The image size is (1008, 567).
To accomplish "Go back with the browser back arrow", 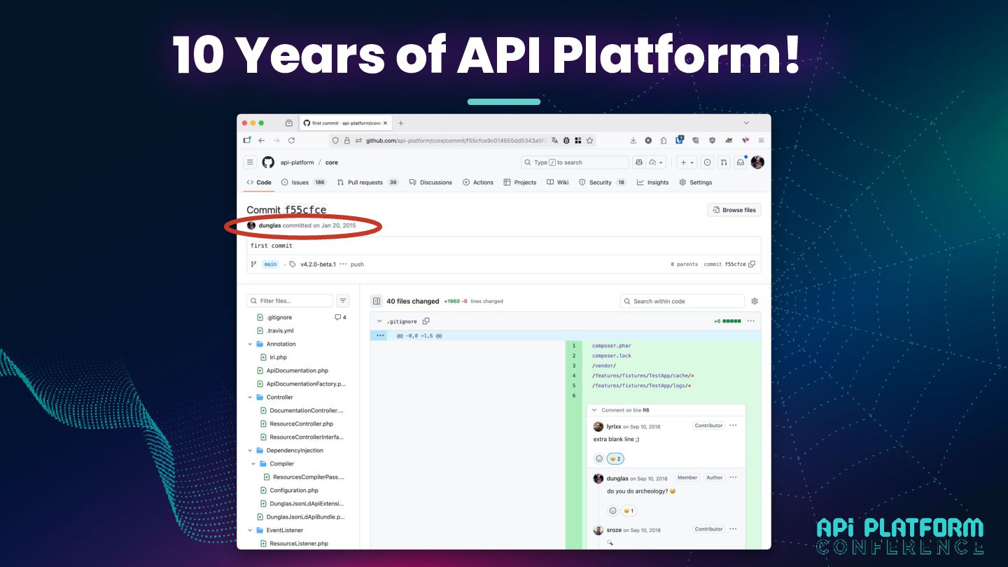I will coord(262,141).
